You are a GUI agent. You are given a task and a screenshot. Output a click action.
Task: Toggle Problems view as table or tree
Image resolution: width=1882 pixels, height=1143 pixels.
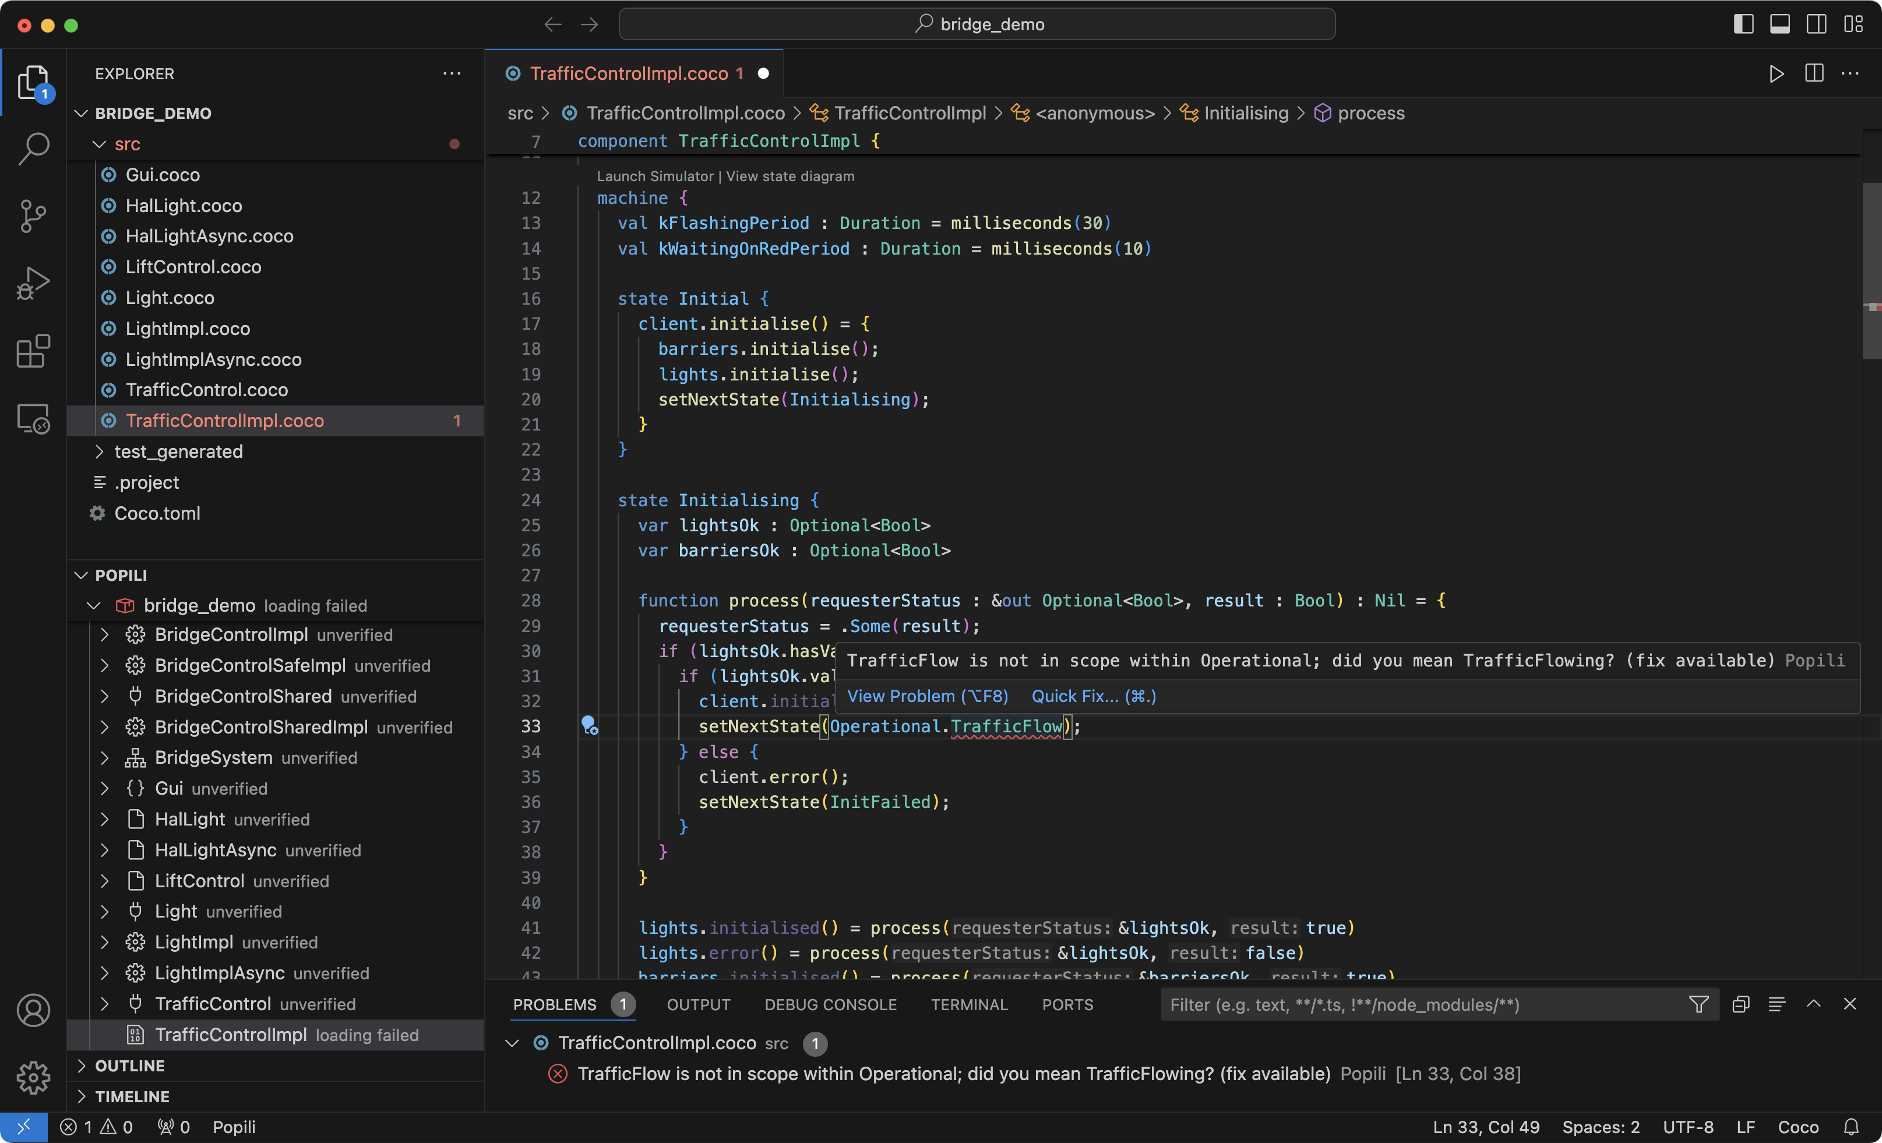pyautogui.click(x=1777, y=1004)
